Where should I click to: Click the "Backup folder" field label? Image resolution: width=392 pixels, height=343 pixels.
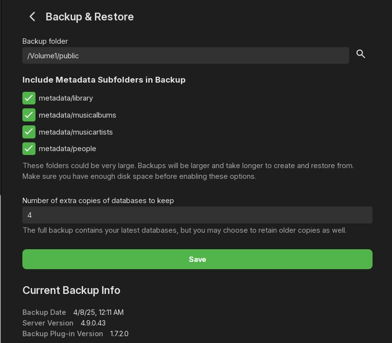(x=45, y=41)
